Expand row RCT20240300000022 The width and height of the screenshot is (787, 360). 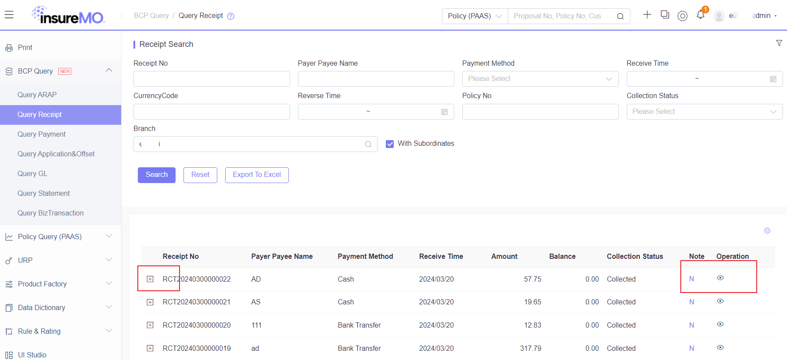(x=150, y=279)
